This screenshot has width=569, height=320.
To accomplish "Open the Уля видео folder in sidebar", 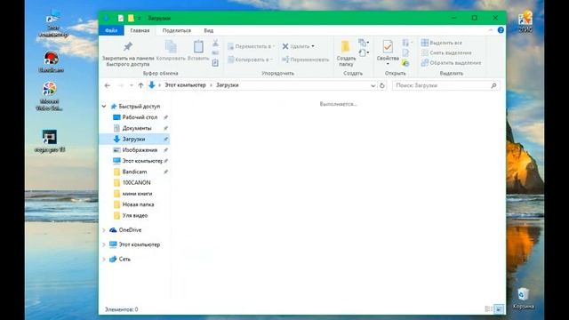I will pyautogui.click(x=135, y=215).
